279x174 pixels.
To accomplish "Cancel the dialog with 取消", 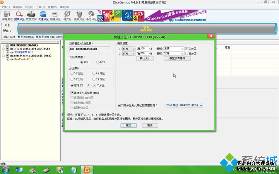I will click(x=150, y=125).
